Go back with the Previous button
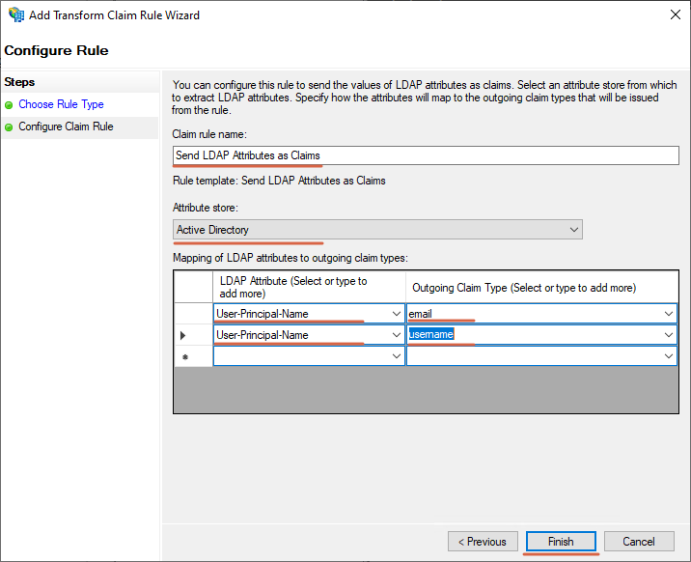The width and height of the screenshot is (691, 562). coord(483,542)
